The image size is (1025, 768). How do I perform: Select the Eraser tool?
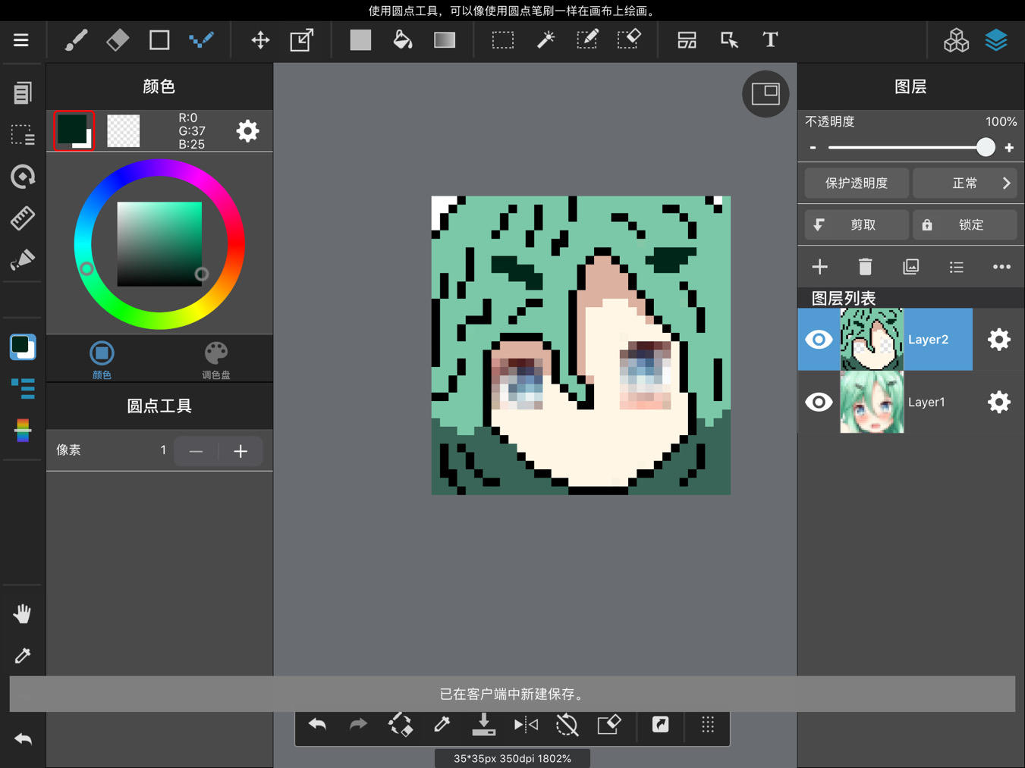click(118, 40)
